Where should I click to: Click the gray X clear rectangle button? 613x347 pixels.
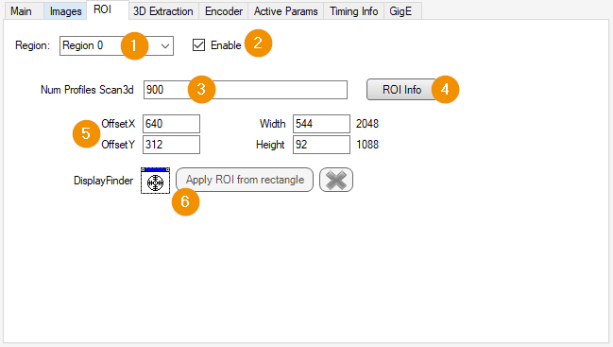coord(336,180)
